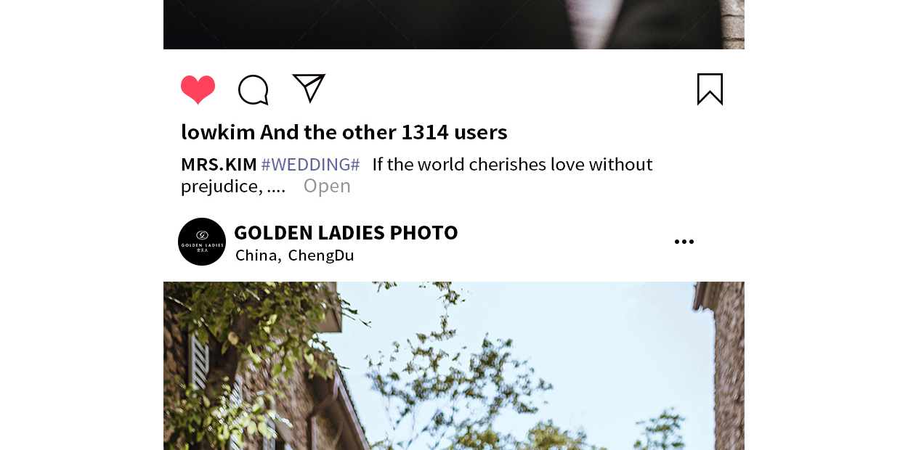Viewport: 908px width, 450px height.
Task: Share the post using the paper plane icon
Action: point(309,88)
